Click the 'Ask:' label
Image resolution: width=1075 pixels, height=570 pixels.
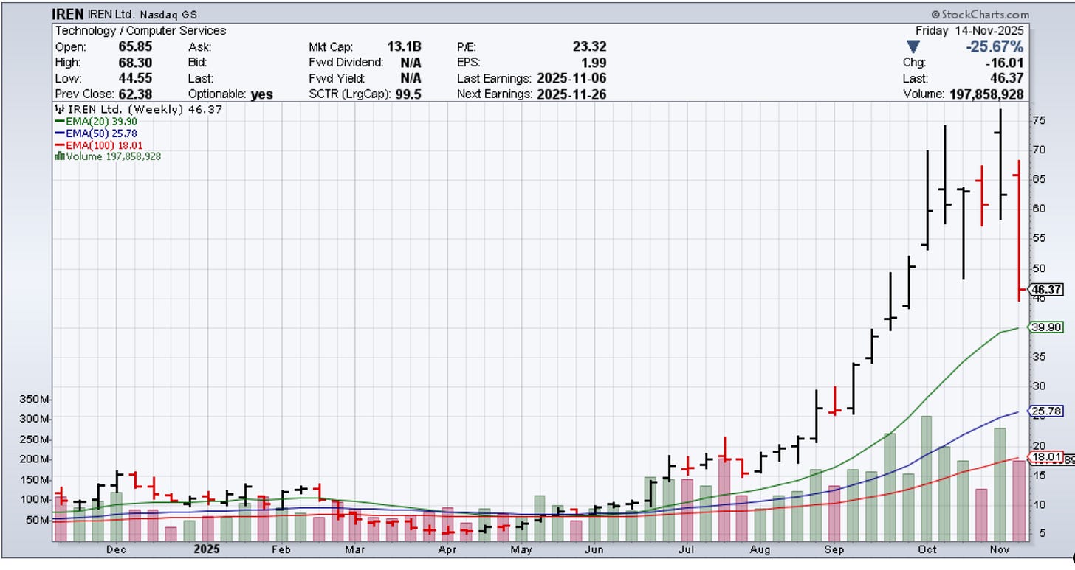click(x=200, y=46)
